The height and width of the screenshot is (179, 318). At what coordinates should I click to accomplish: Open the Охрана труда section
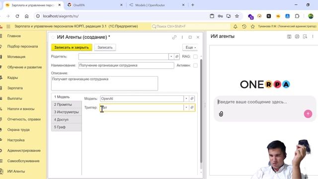[18, 130]
